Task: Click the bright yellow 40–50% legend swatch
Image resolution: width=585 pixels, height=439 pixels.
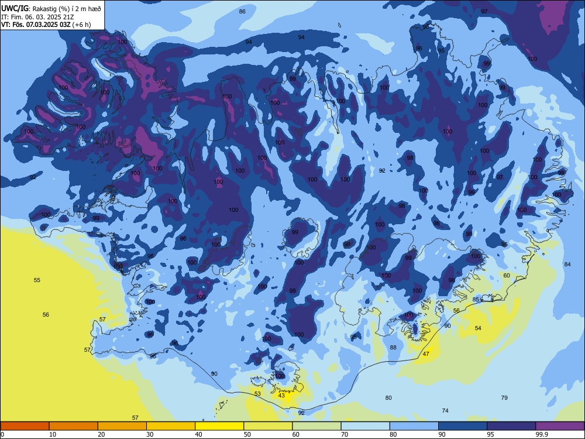Action: (x=219, y=426)
